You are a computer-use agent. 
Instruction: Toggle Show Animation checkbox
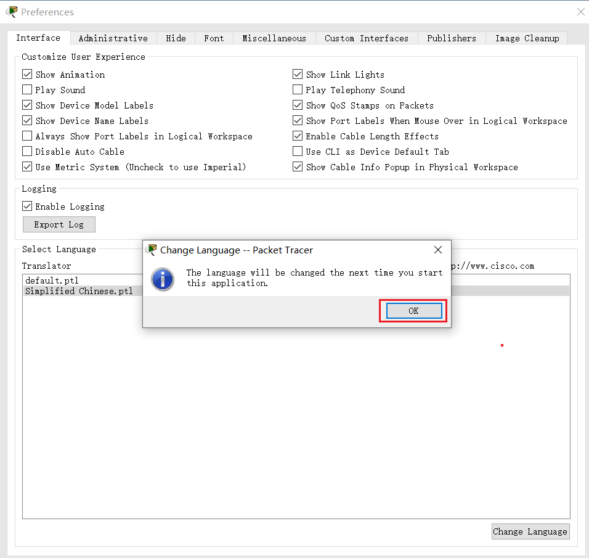tap(27, 74)
